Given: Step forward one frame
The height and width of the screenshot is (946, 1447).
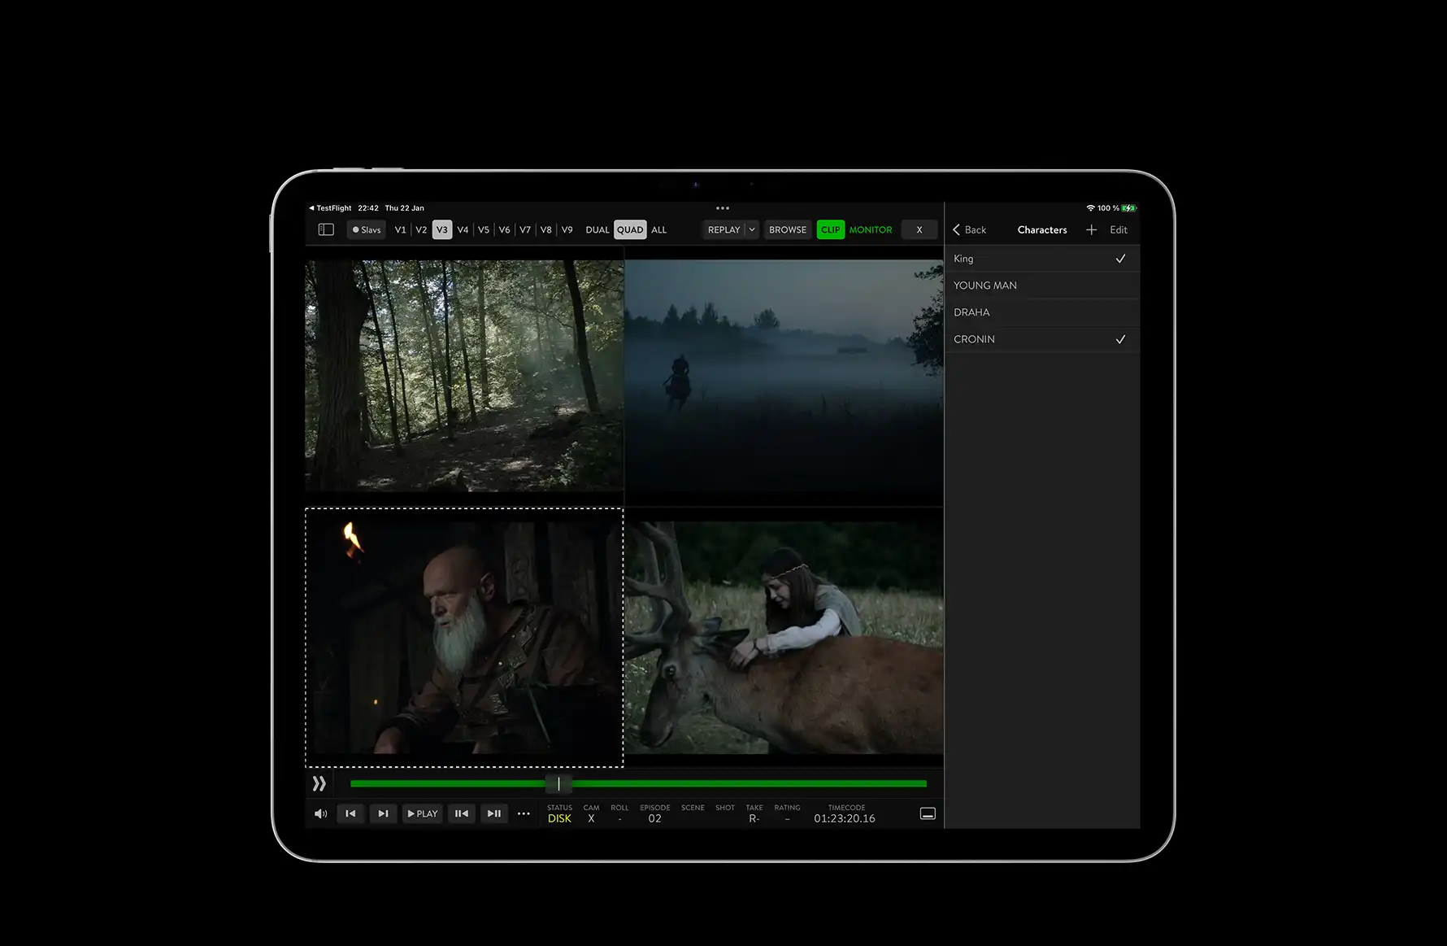Looking at the screenshot, I should point(493,813).
